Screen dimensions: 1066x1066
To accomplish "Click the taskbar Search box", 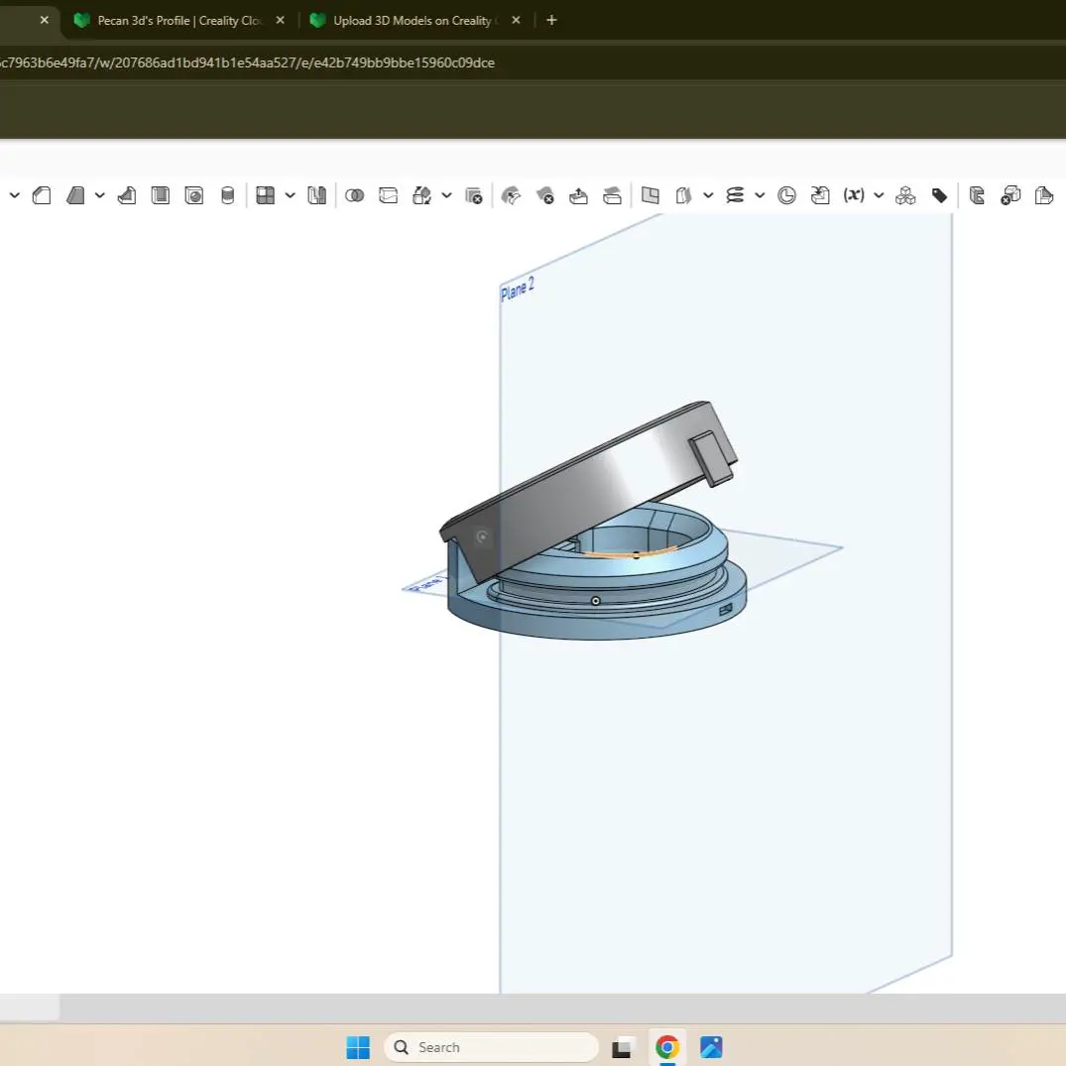I will pos(491,1047).
